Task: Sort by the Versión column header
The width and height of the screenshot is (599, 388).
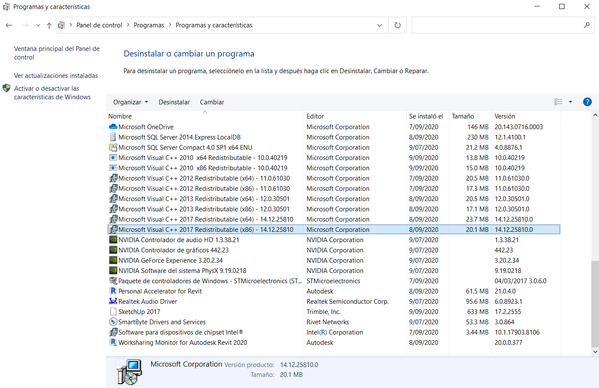Action: tap(526, 116)
